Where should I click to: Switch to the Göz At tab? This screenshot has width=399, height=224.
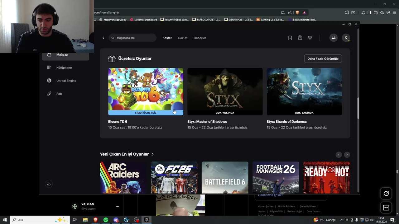click(183, 38)
